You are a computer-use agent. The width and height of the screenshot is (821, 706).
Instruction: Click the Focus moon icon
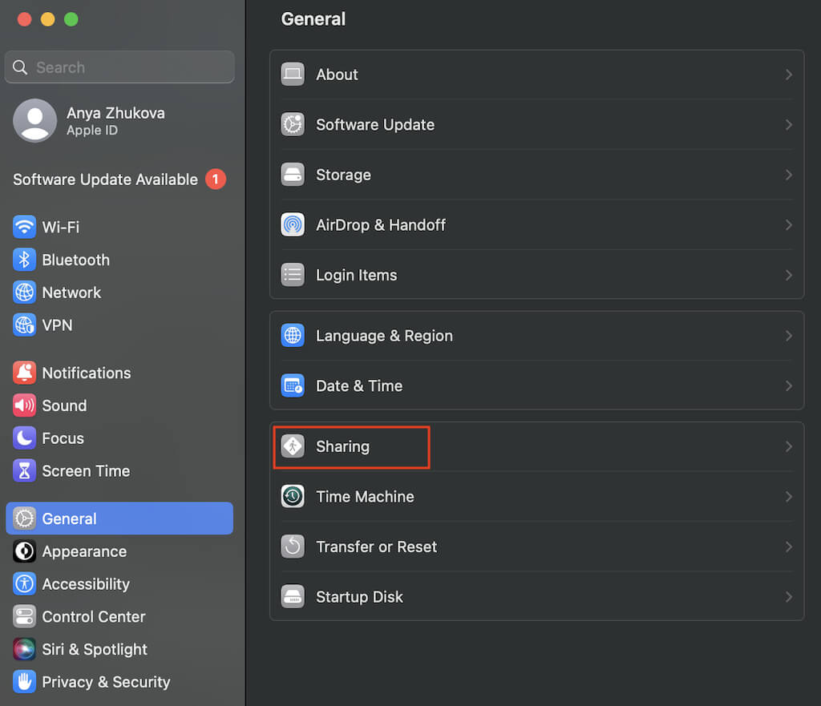(24, 438)
